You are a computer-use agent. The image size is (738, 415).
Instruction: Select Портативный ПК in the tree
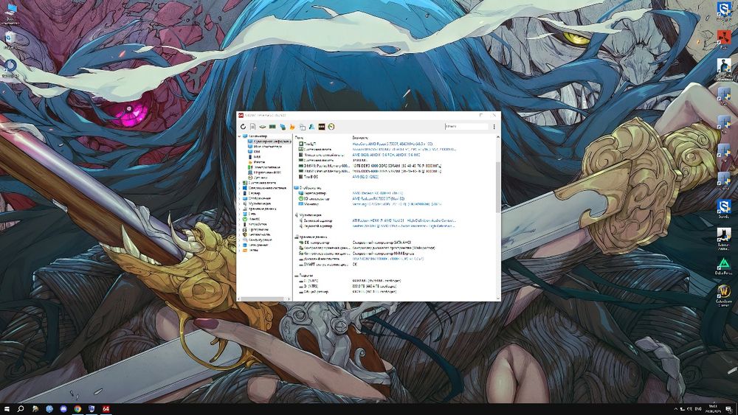coord(267,172)
